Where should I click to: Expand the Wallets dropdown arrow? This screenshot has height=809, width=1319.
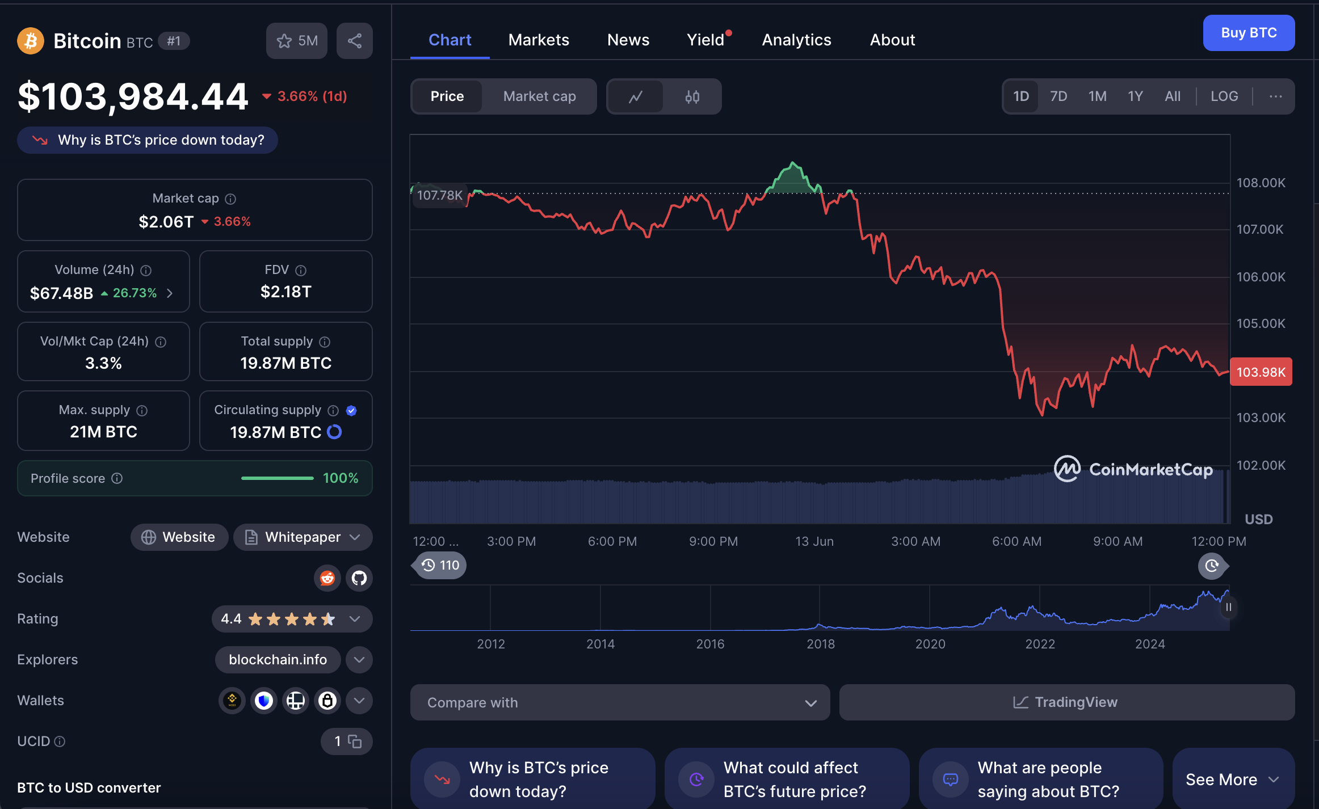coord(359,701)
